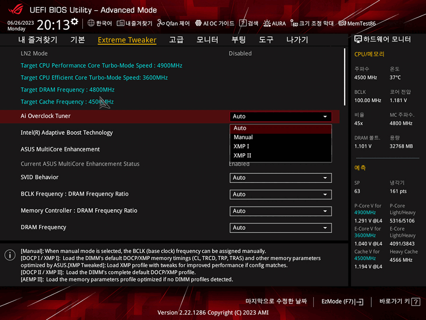
Task: Select ASUS MultiCore Enhancement row
Action: [x=169, y=149]
